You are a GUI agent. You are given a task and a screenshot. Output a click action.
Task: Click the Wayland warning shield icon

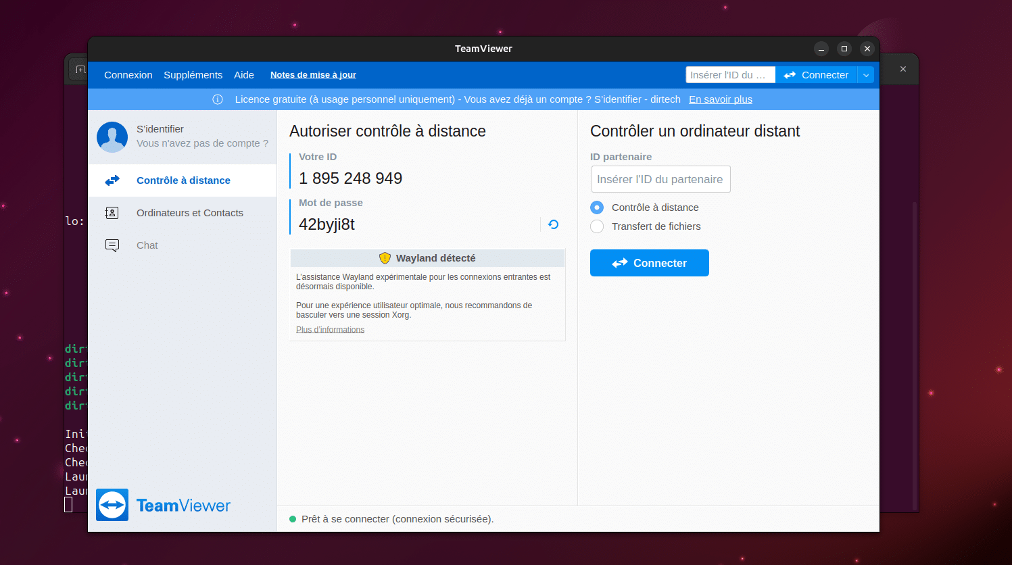coord(385,258)
